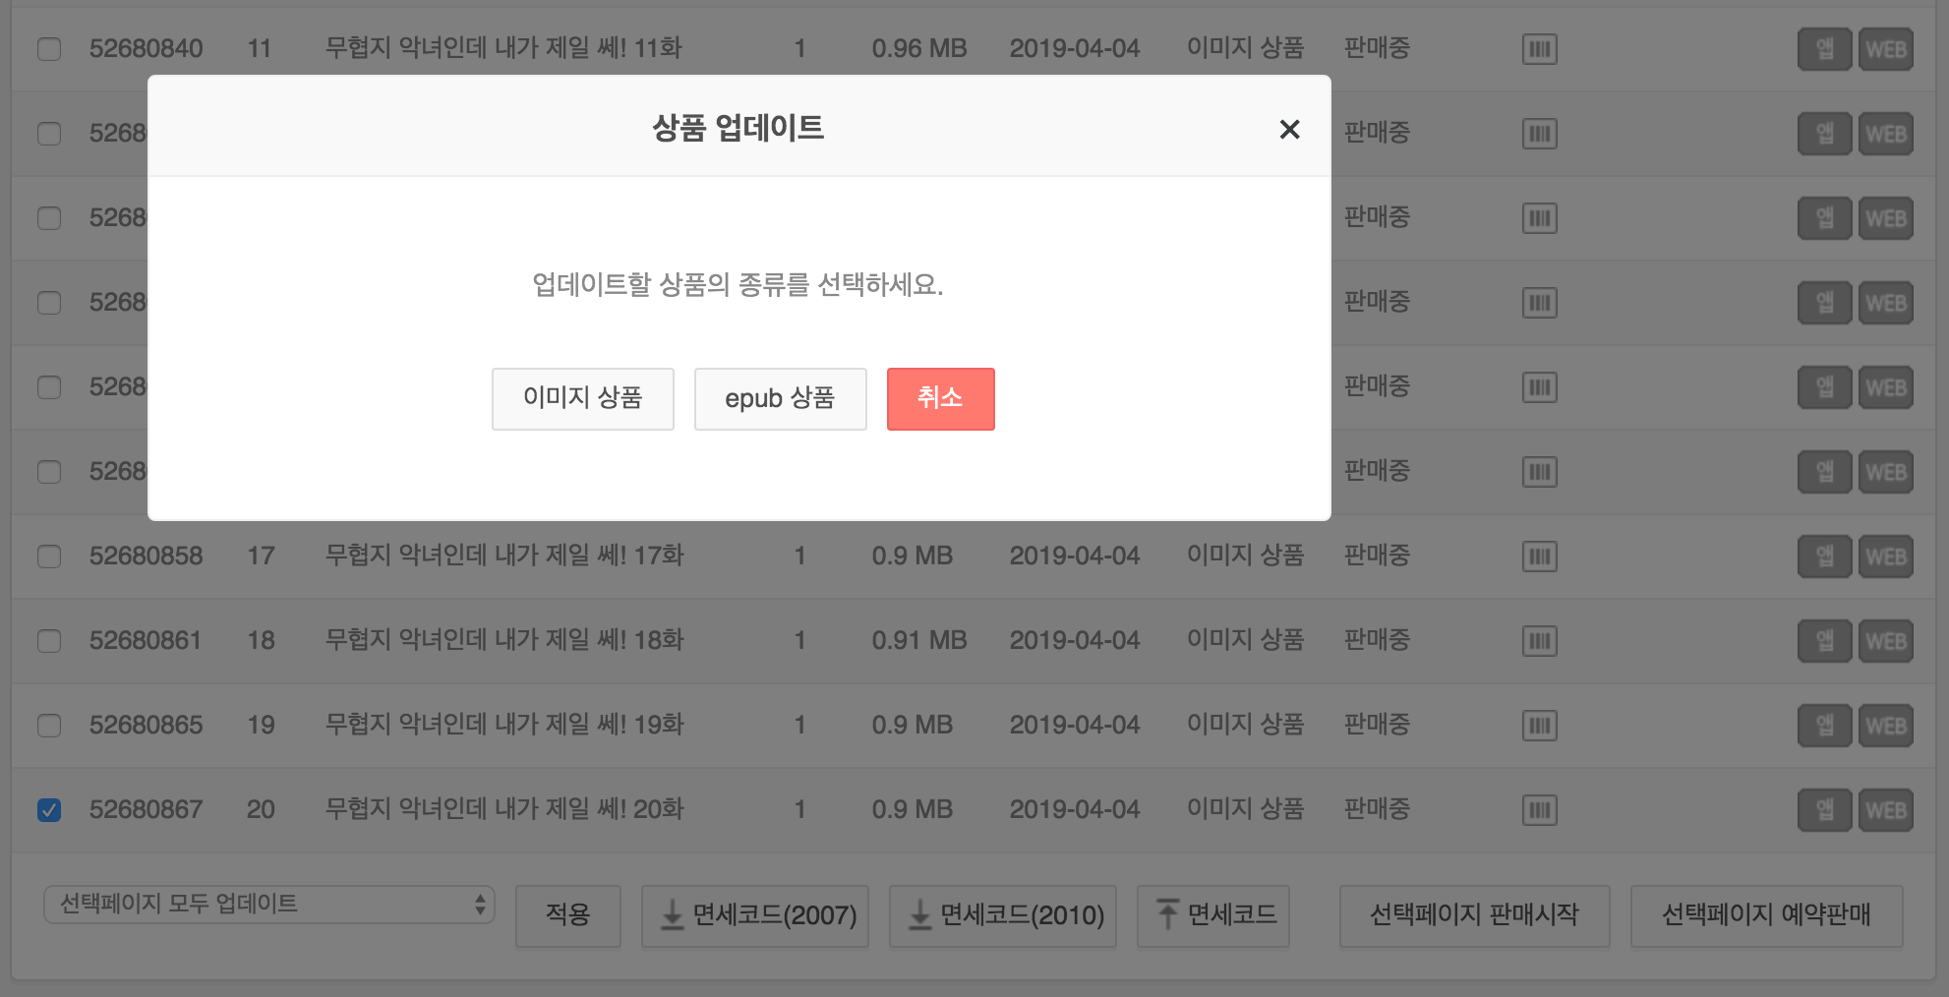Click the barcode icon in the 18화 row
Screen dimensions: 1949x997
tap(1539, 640)
